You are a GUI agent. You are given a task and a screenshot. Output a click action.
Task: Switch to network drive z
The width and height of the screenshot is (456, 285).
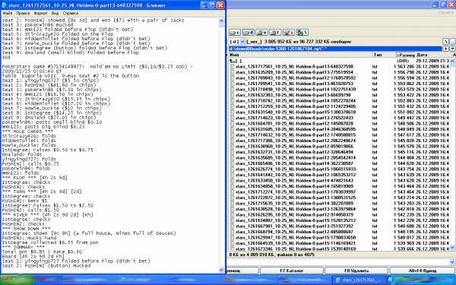coord(289,32)
